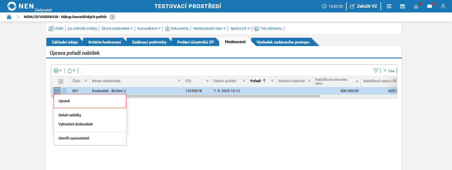Expand Úkony zadavatele dropdown

tap(117, 29)
